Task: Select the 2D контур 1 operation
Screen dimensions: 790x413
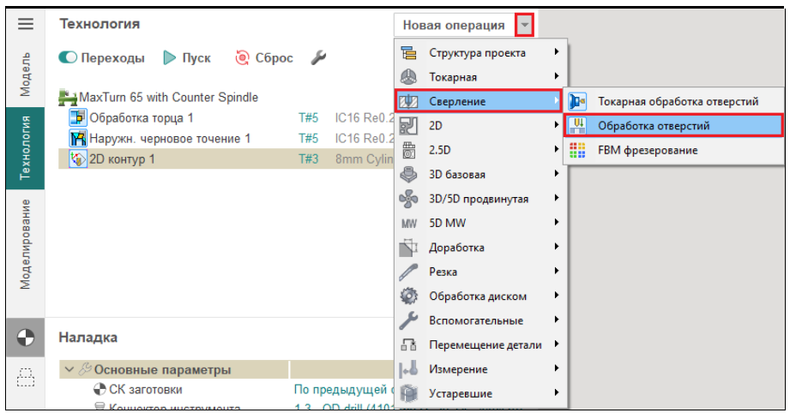Action: (x=124, y=159)
